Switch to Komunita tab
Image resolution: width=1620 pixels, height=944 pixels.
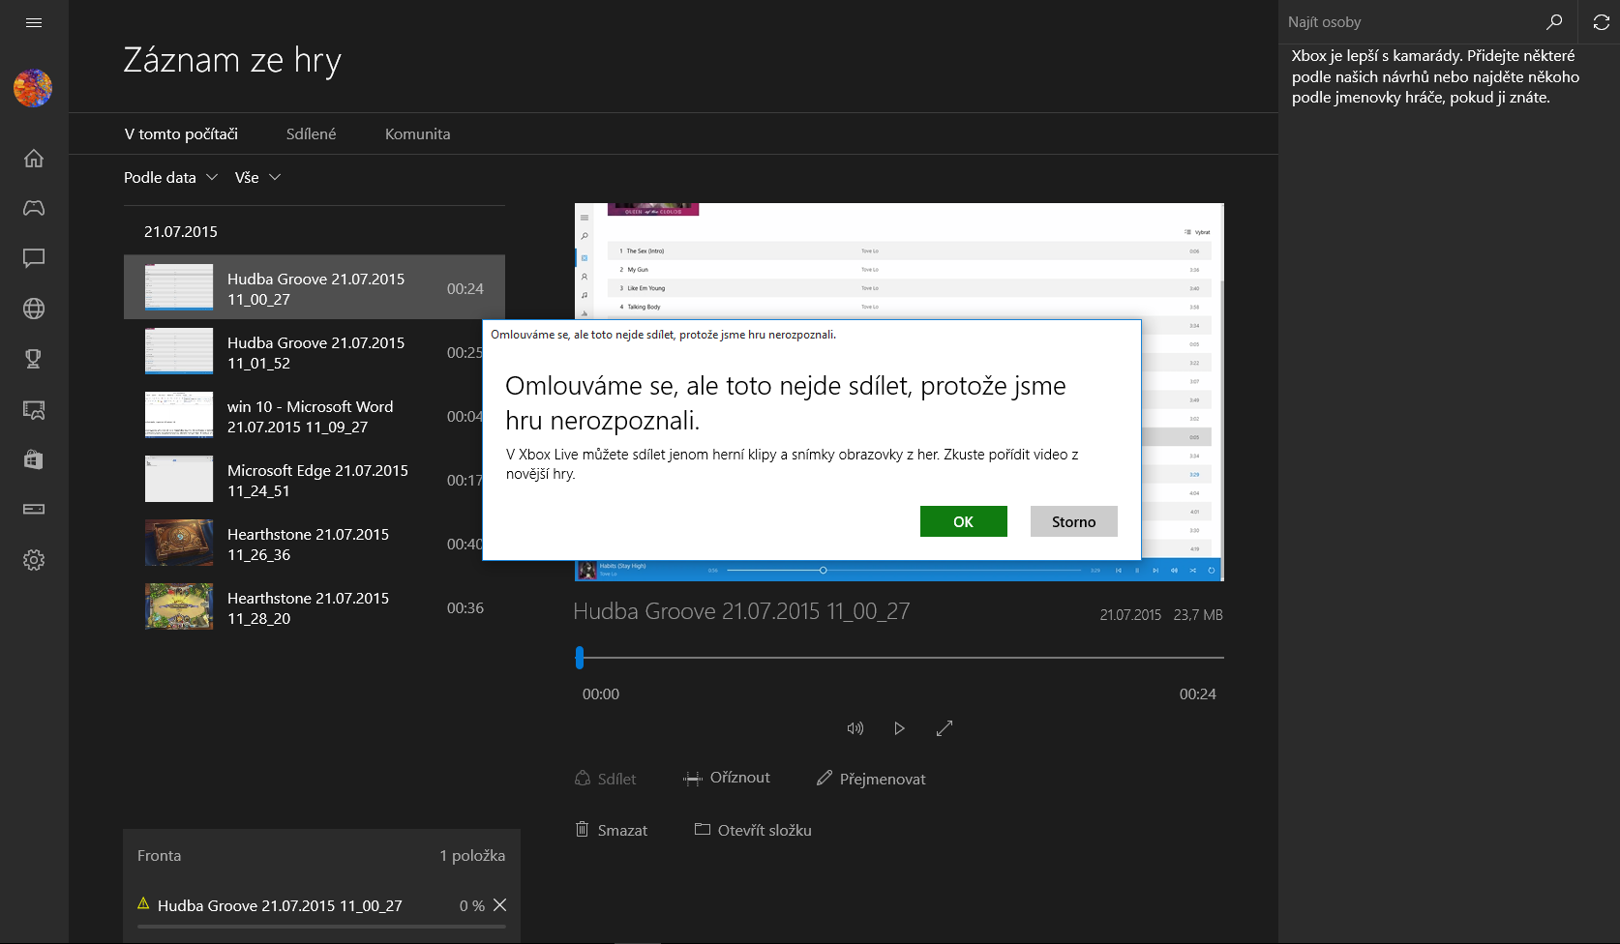point(418,133)
